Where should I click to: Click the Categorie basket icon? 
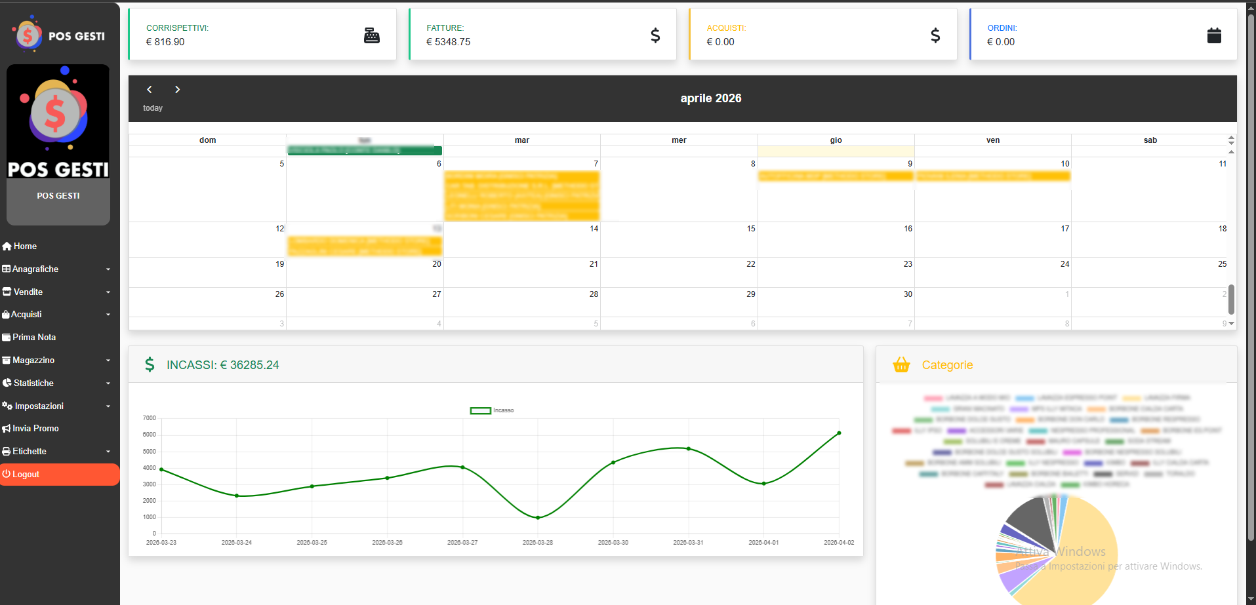[901, 364]
